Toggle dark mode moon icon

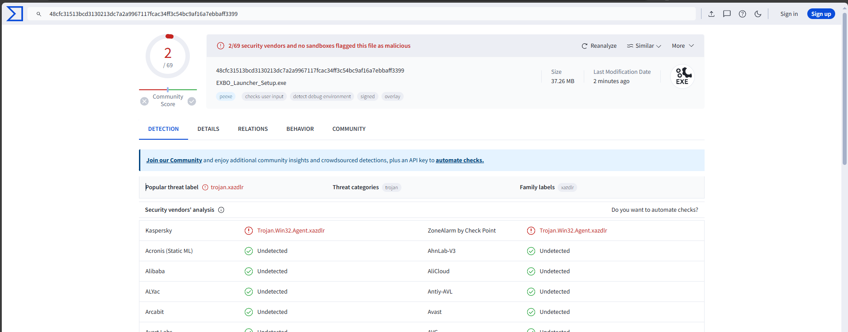[x=758, y=14]
